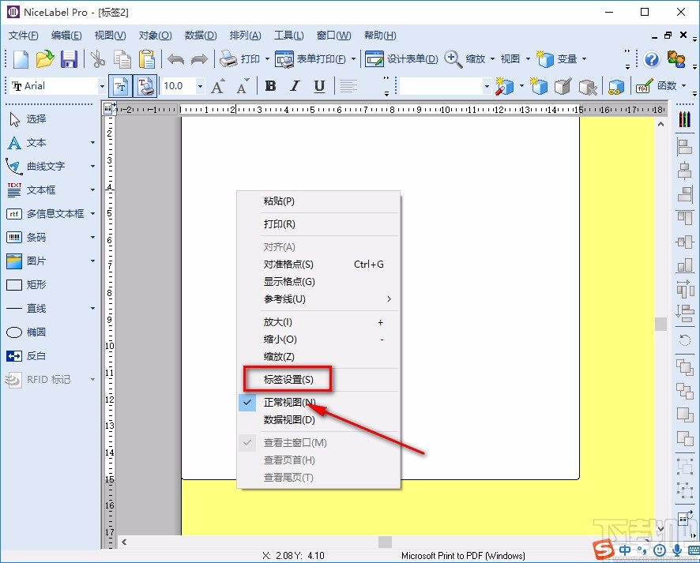Viewport: 700px width, 563px height.
Task: Choose 显示格点(G) in context menu
Action: [x=318, y=281]
